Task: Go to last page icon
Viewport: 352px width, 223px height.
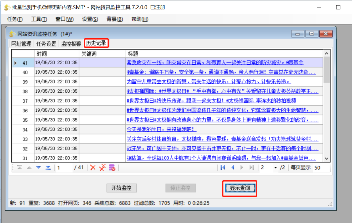Action: pos(252,168)
